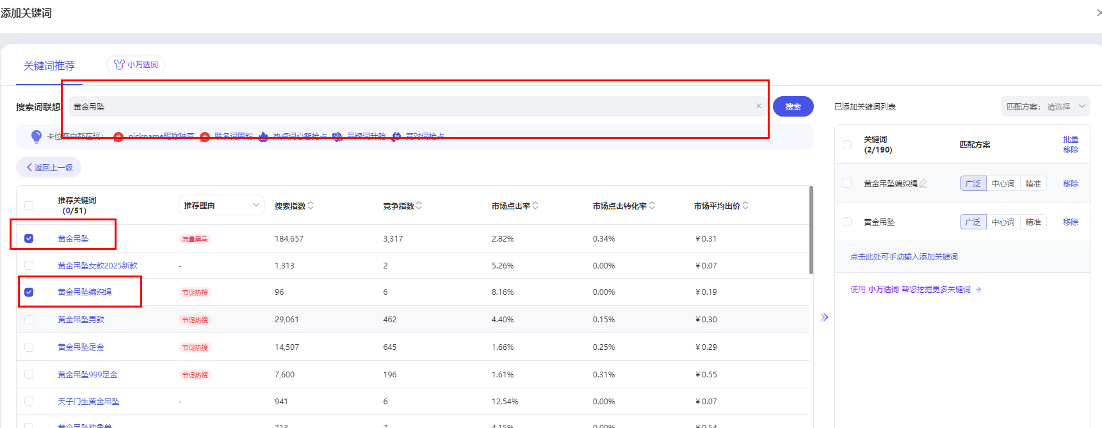Click the sort icon for 市场平均出价

[x=745, y=206]
